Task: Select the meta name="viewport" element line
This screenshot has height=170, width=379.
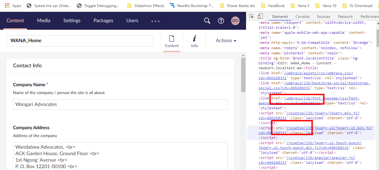Action: tap(312, 25)
